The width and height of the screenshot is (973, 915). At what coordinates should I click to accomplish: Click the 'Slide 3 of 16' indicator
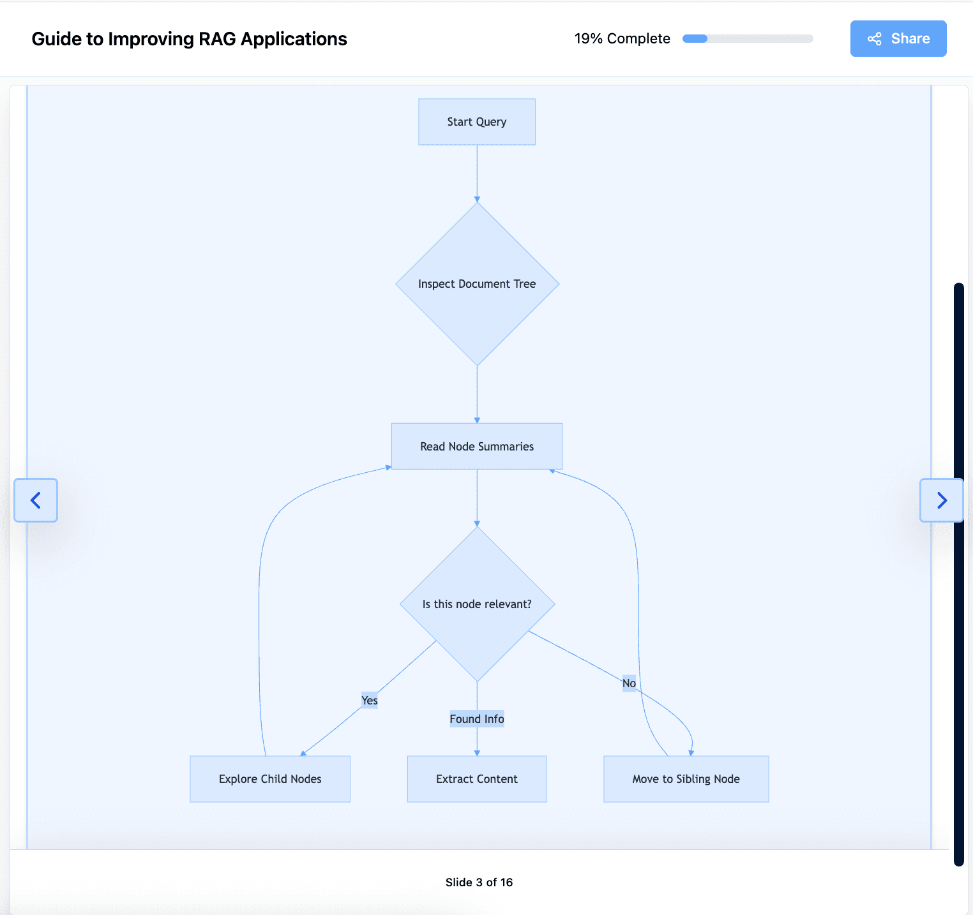coord(479,882)
